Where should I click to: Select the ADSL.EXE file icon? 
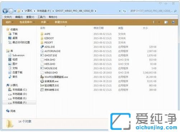coord(42,47)
